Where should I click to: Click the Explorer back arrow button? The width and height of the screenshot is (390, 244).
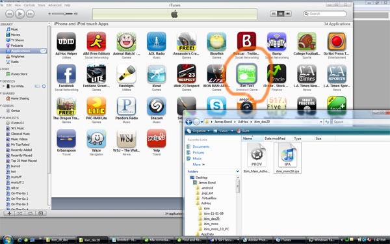[x=189, y=122]
